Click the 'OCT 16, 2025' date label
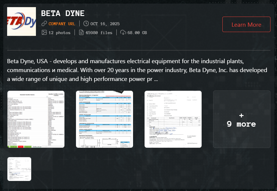Viewport: 277px width, 191px height. tap(105, 24)
